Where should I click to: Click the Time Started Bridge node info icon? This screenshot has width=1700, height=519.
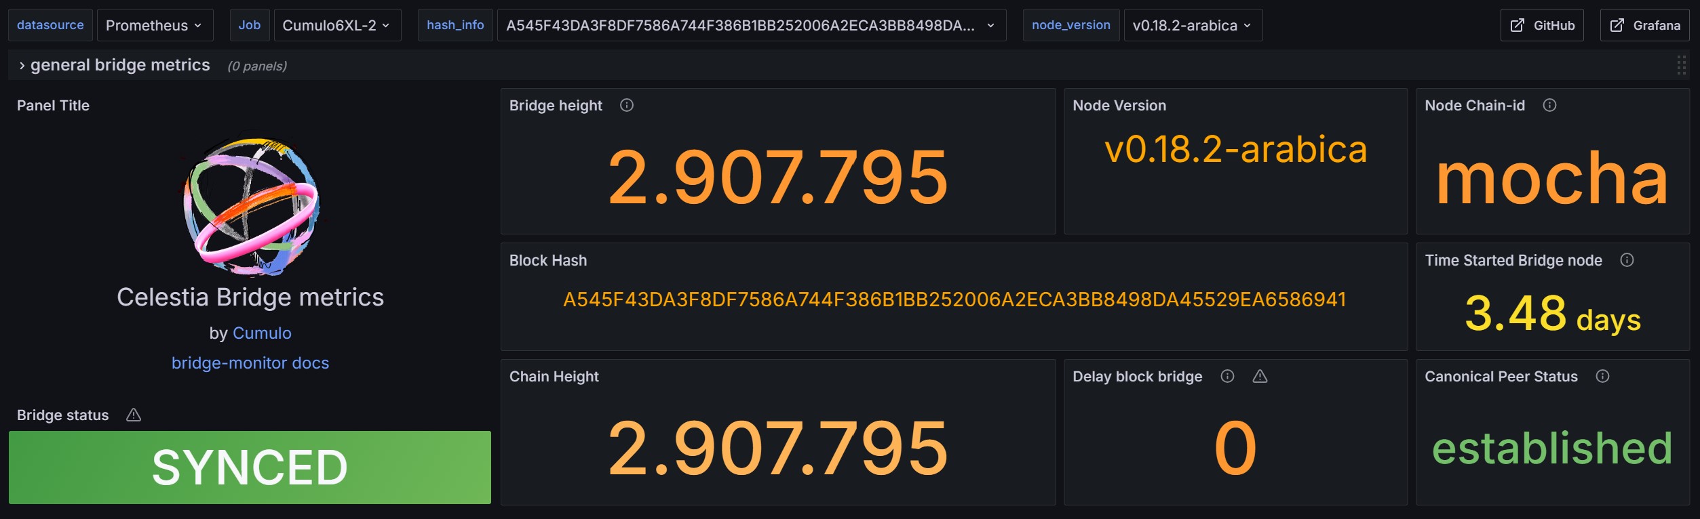pyautogui.click(x=1627, y=260)
